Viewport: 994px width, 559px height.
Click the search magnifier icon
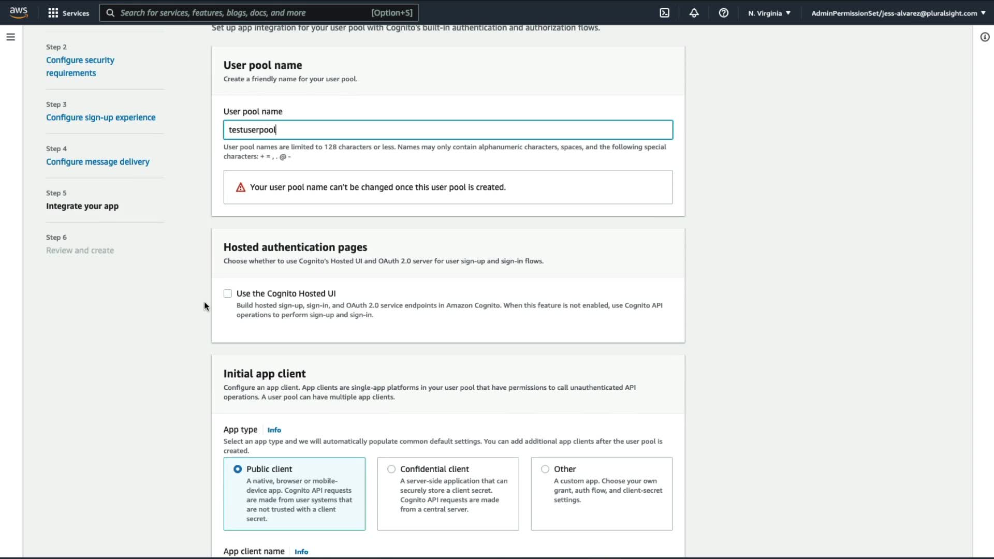(110, 13)
